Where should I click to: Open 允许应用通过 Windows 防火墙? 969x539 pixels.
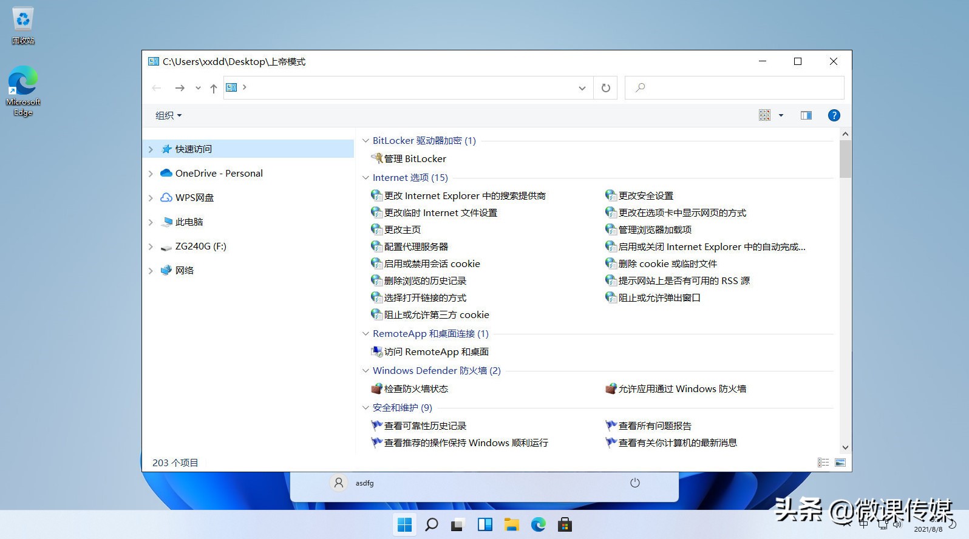tap(676, 388)
